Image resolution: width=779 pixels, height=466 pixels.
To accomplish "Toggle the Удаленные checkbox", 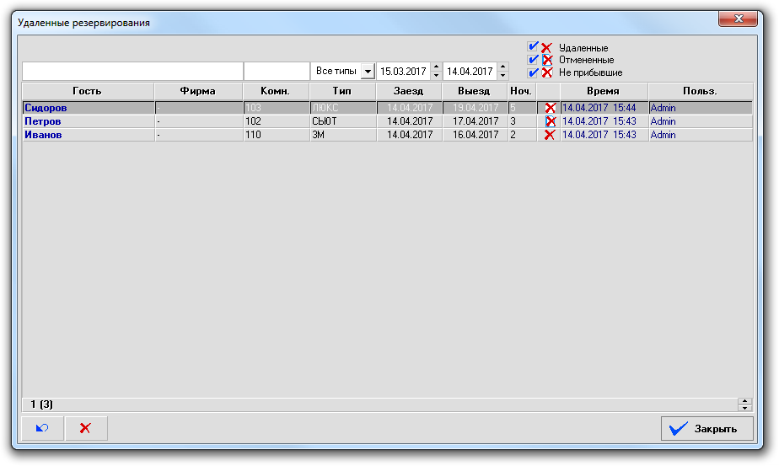I will (x=533, y=47).
